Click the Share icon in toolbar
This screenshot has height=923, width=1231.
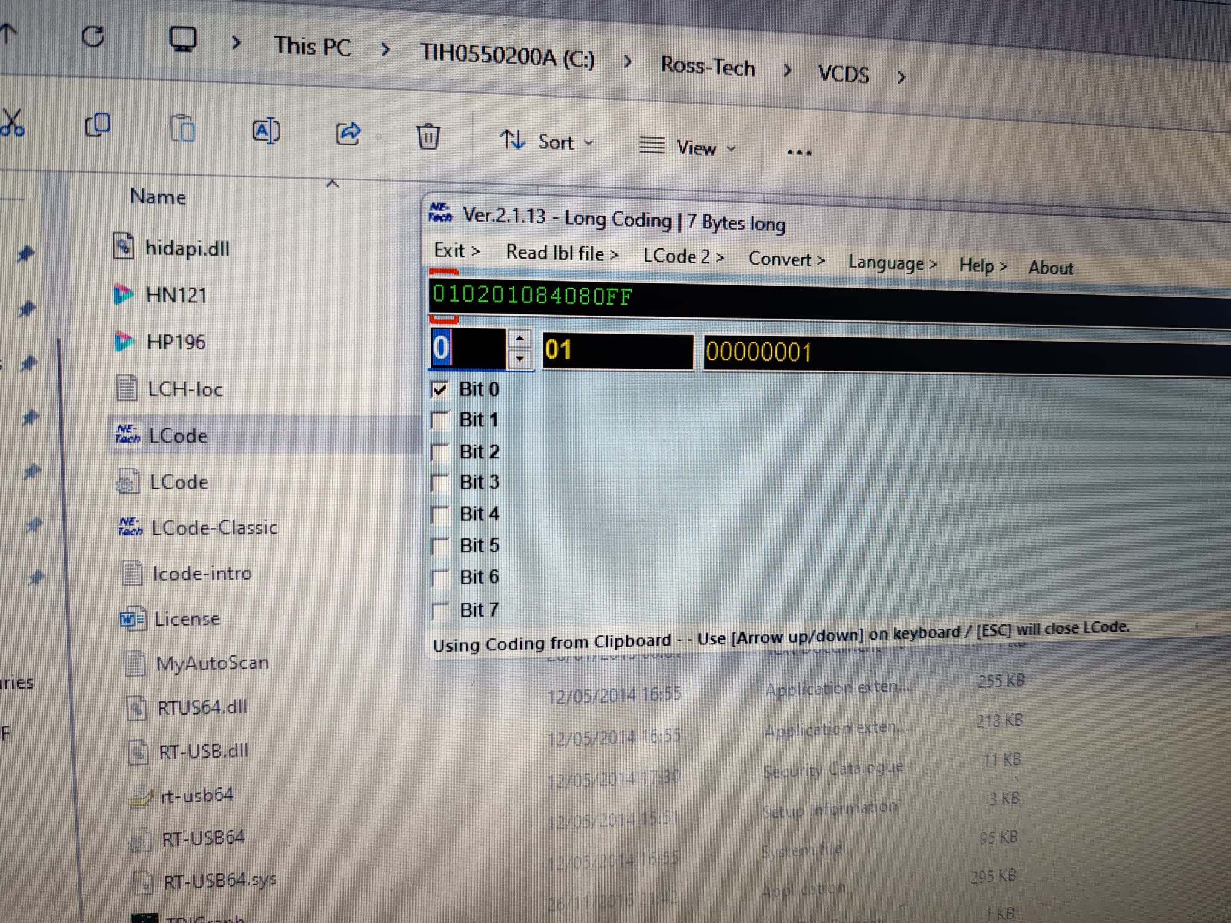point(348,133)
